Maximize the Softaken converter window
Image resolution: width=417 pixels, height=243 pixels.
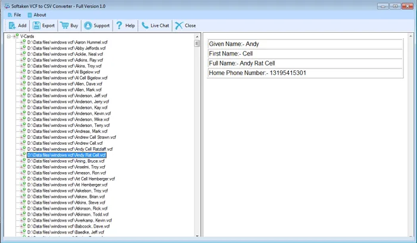click(395, 6)
